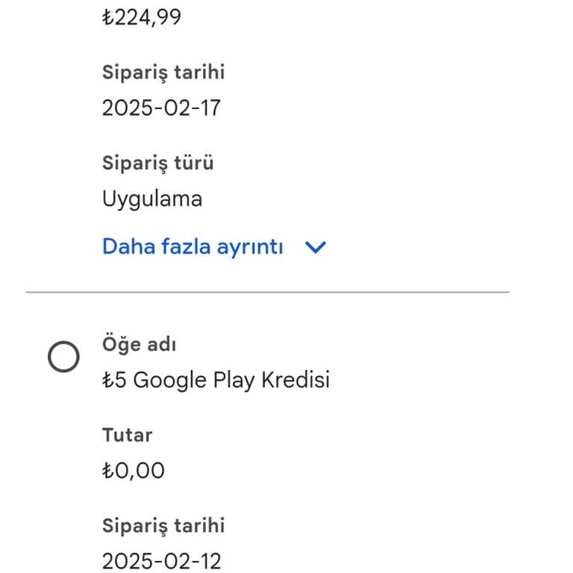The height and width of the screenshot is (573, 573).
Task: Open the "Daha fazla ayrıntı" link text
Action: [x=192, y=247]
